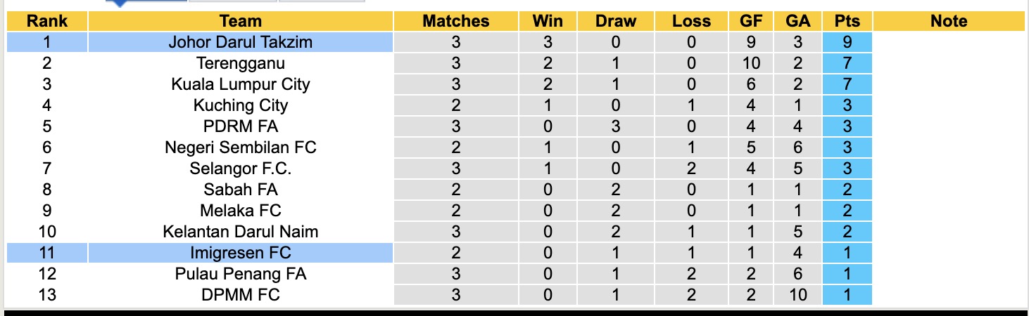
Task: Click the Rank column header
Action: [46, 21]
